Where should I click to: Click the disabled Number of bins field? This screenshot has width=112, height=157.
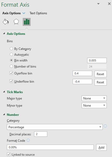[97, 66]
